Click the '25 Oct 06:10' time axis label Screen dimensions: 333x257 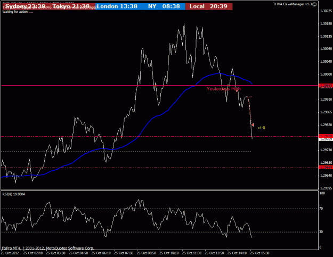tap(101, 253)
